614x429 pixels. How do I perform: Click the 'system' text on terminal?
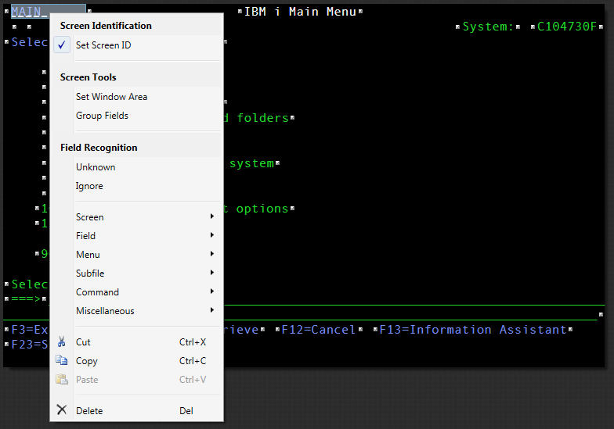(x=252, y=163)
